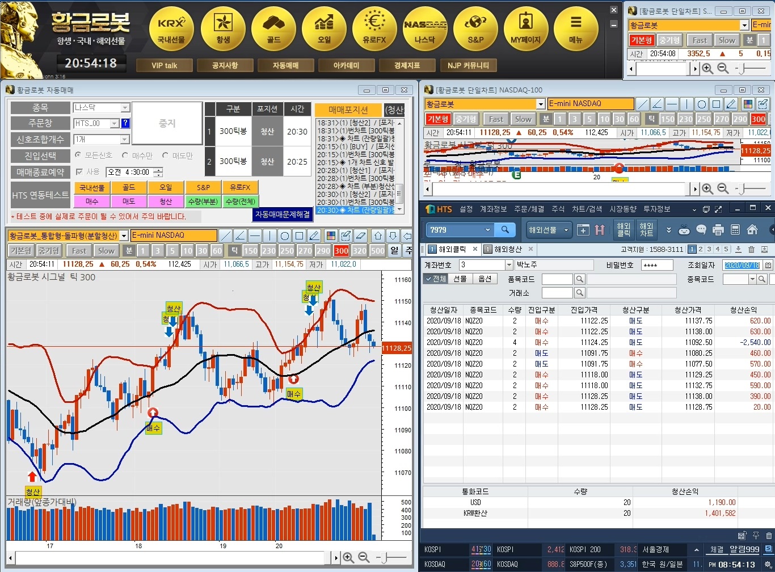Image resolution: width=775 pixels, height=572 pixels.
Task: Open the HTS 주문/체결 menu
Action: 529,209
